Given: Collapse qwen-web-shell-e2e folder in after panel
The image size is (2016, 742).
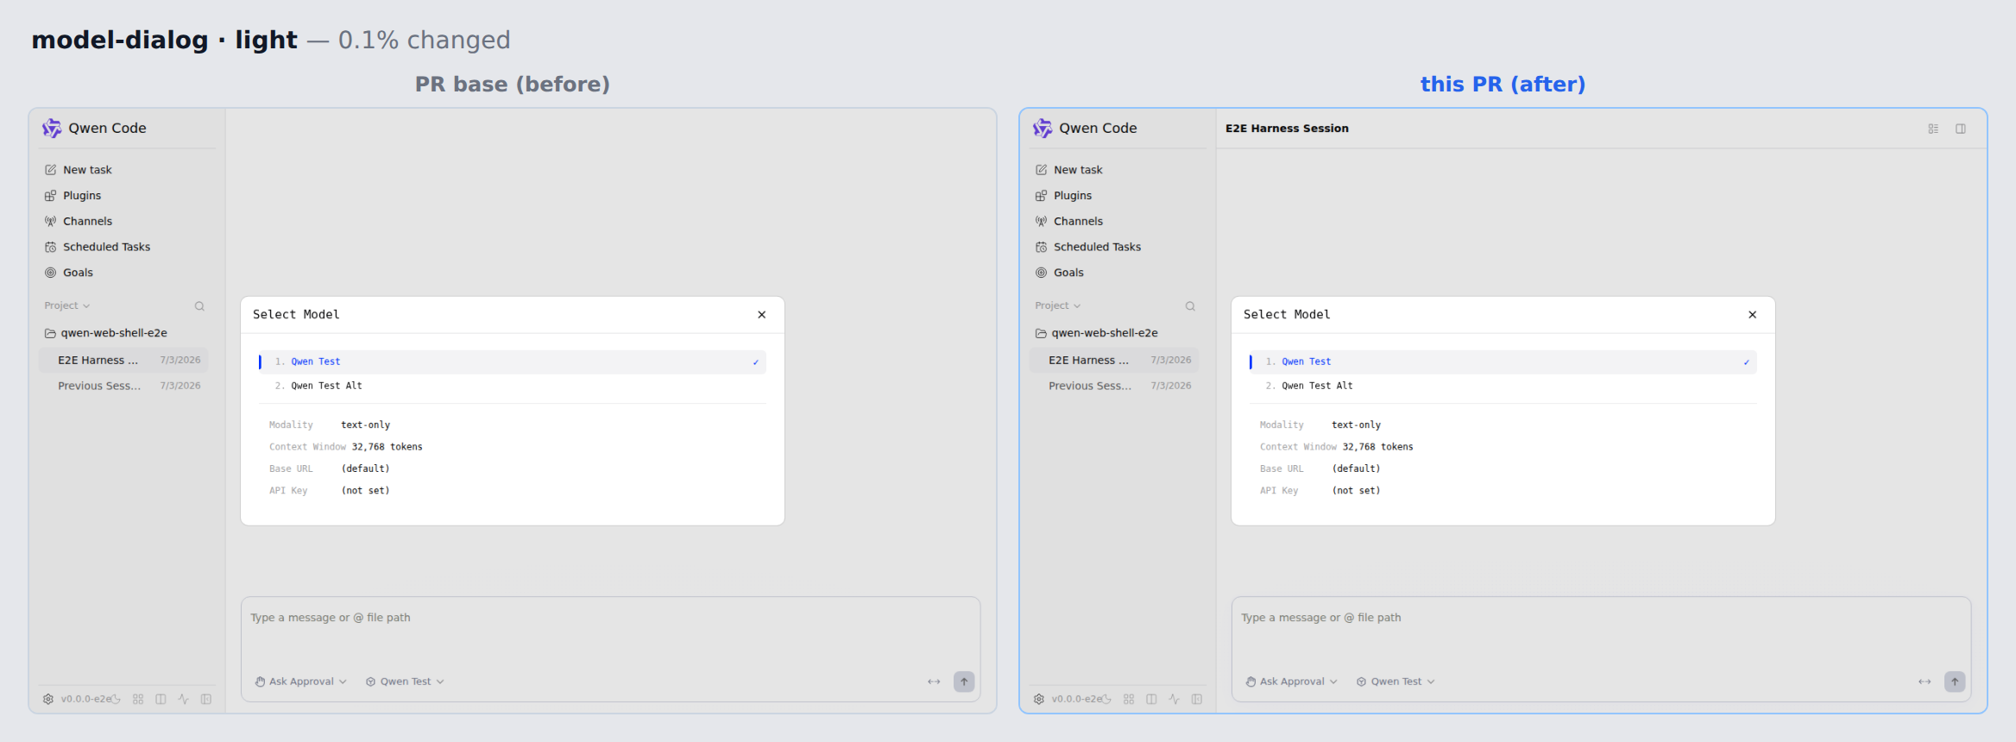Looking at the screenshot, I should 1097,333.
